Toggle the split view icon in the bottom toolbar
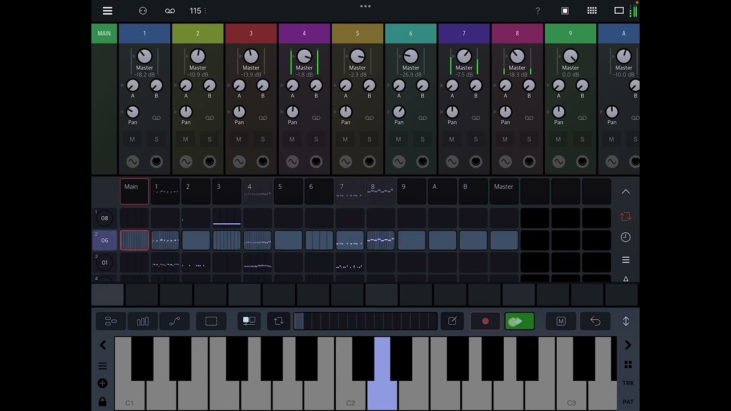The image size is (731, 411). (249, 321)
